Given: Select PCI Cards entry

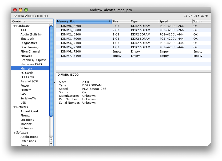Looking at the screenshot, I should pos(27,77).
